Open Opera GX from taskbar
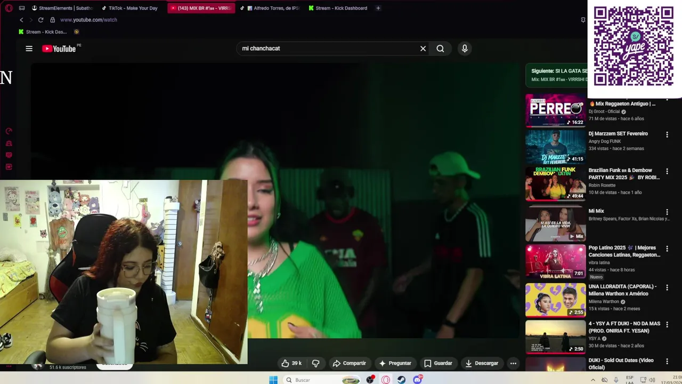Image resolution: width=682 pixels, height=384 pixels. point(386,380)
